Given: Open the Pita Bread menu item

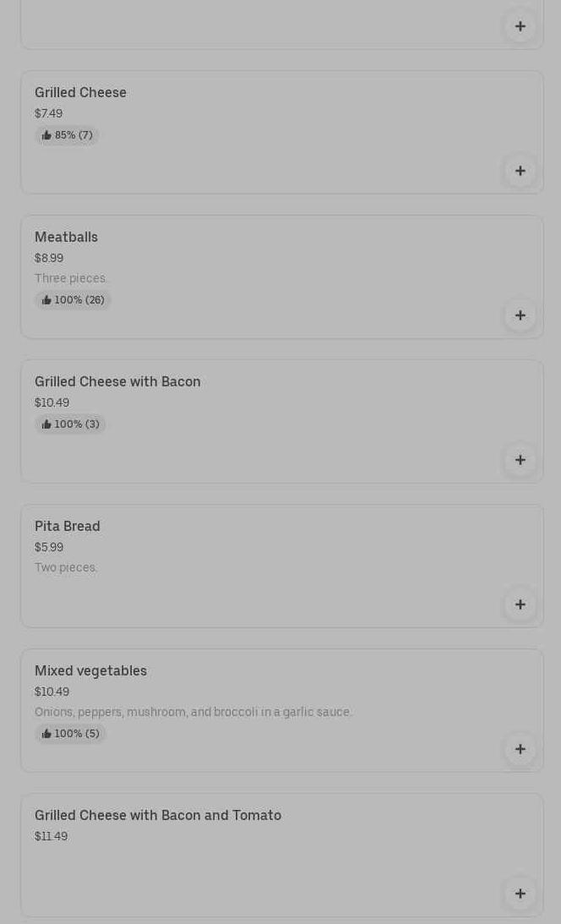Looking at the screenshot, I should point(68,527).
